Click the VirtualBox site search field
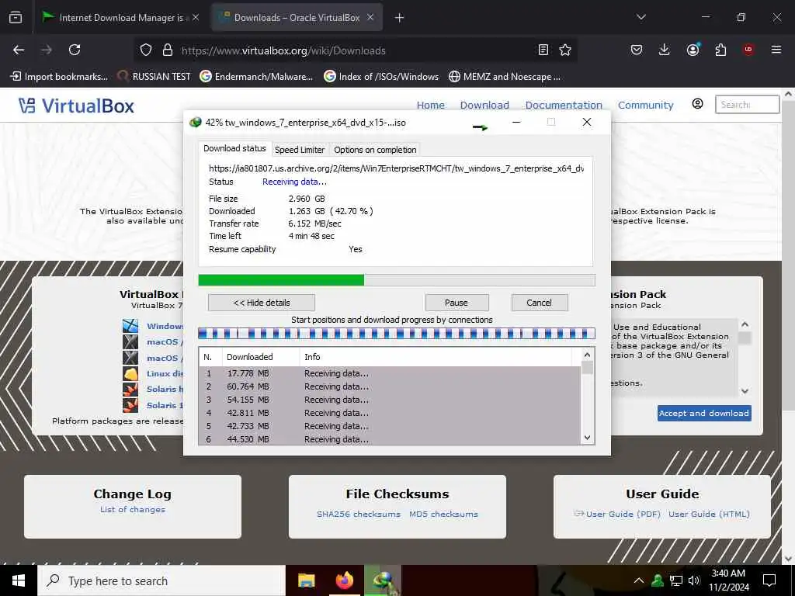 pos(747,105)
